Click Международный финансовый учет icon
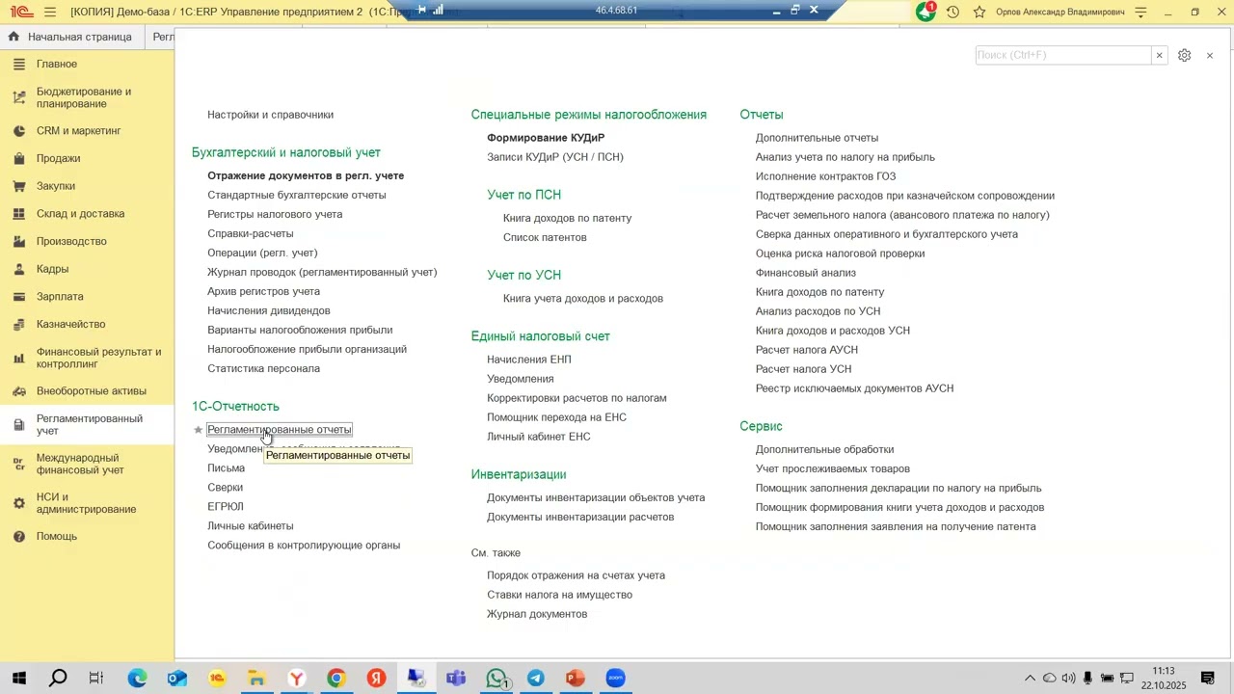 pos(18,464)
